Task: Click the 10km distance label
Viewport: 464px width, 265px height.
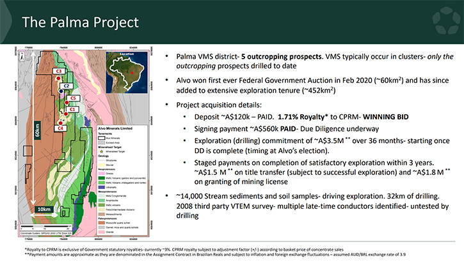Action: (44, 209)
